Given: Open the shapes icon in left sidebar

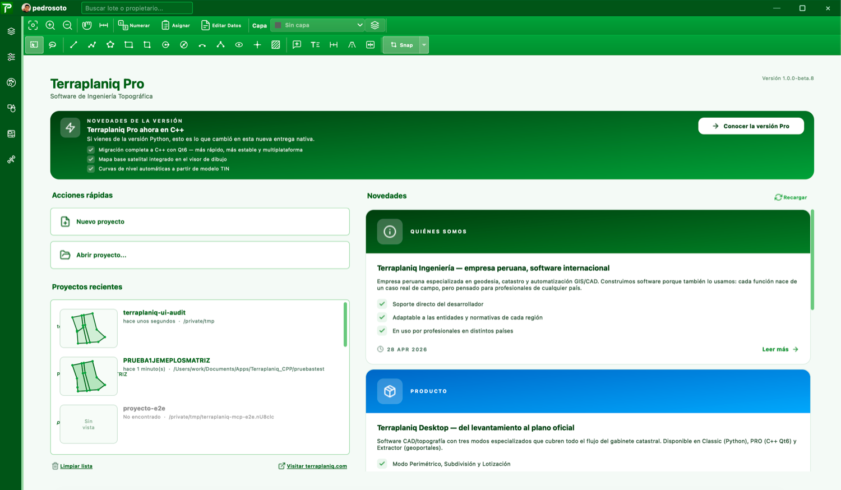Looking at the screenshot, I should 11,108.
